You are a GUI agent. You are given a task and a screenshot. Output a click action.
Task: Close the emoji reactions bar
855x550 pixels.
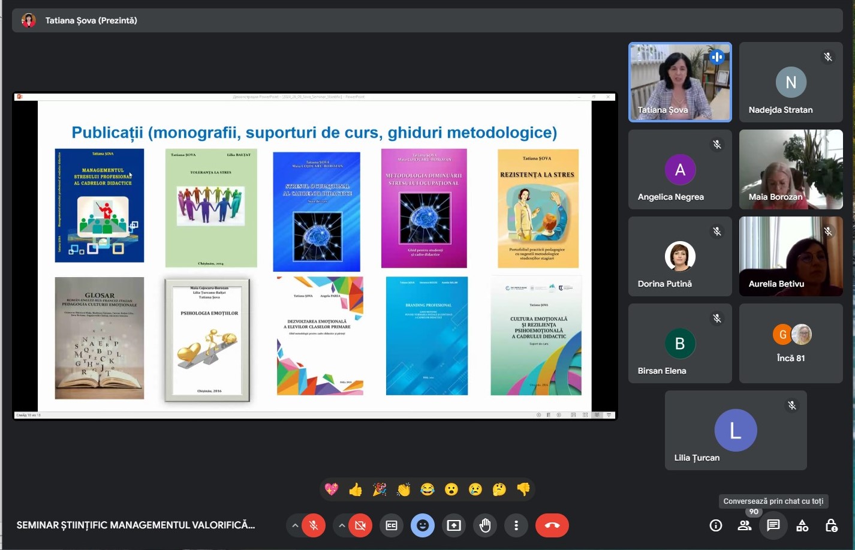423,525
